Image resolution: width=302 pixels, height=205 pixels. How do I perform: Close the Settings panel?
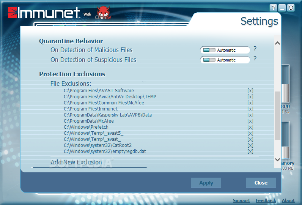tap(261, 183)
